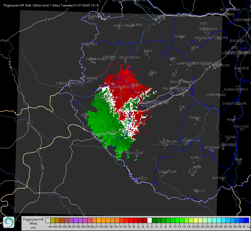
Task: Click the SZEKSZÁRD city label
Action: coord(228,145)
